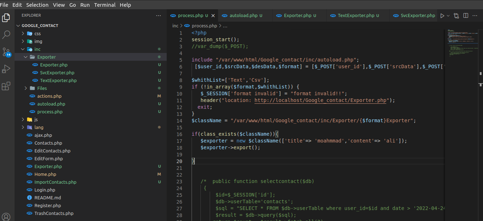Image resolution: width=483 pixels, height=221 pixels.
Task: Open TextExporter.php in the file tree
Action: click(x=91, y=80)
